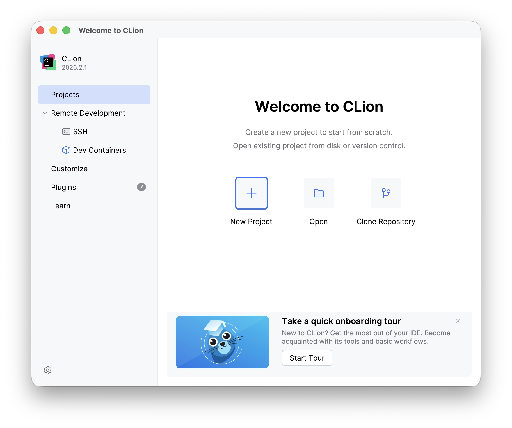This screenshot has height=428, width=512.
Task: Click the yellow minimize window button
Action: (53, 30)
